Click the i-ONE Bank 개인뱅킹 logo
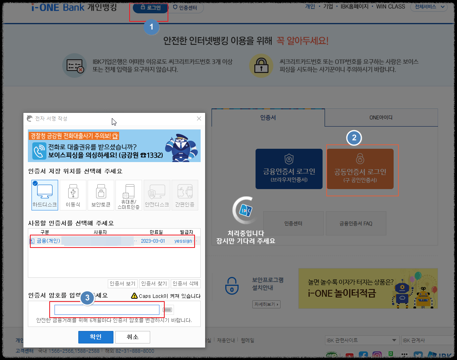 74,7
